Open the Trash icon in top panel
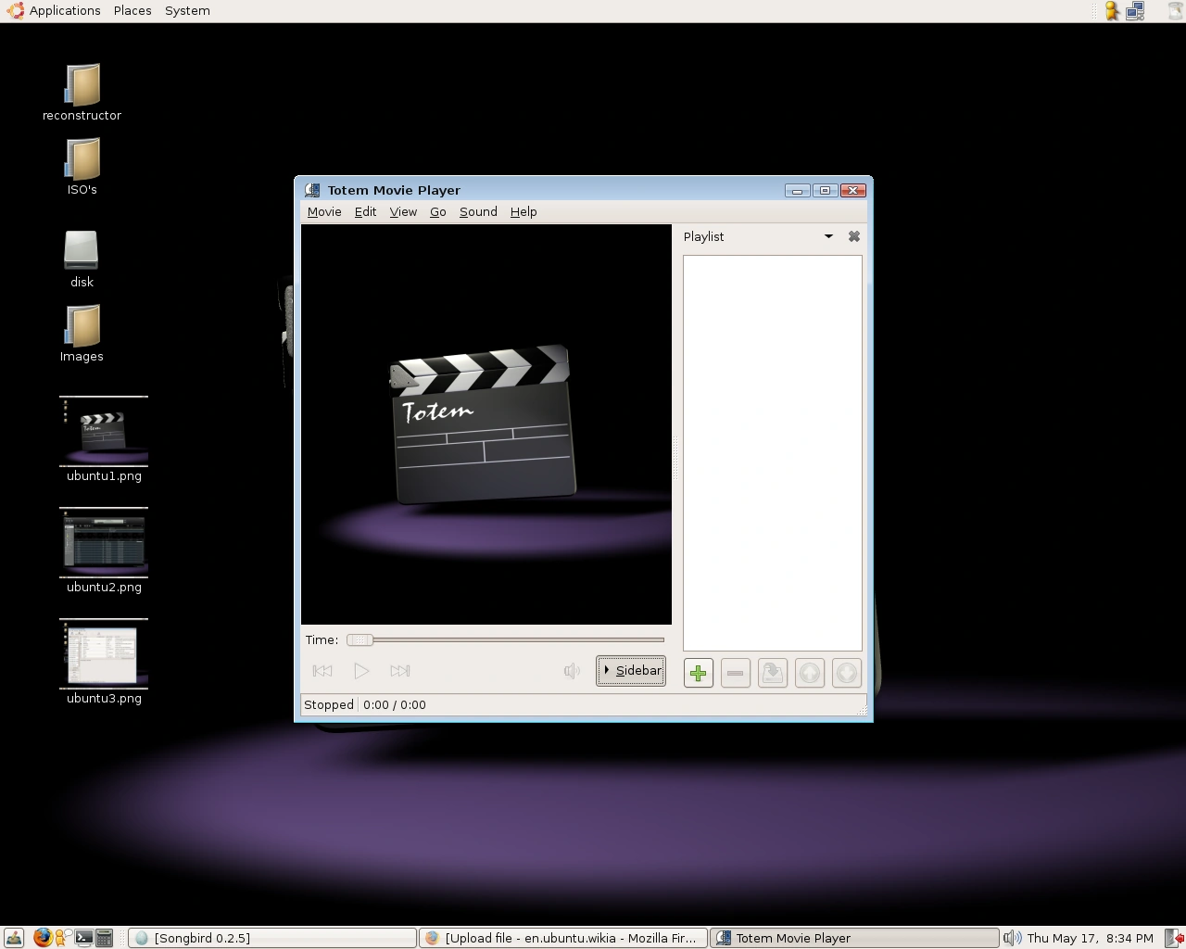Screen dimensions: 1186x949 1175,11
